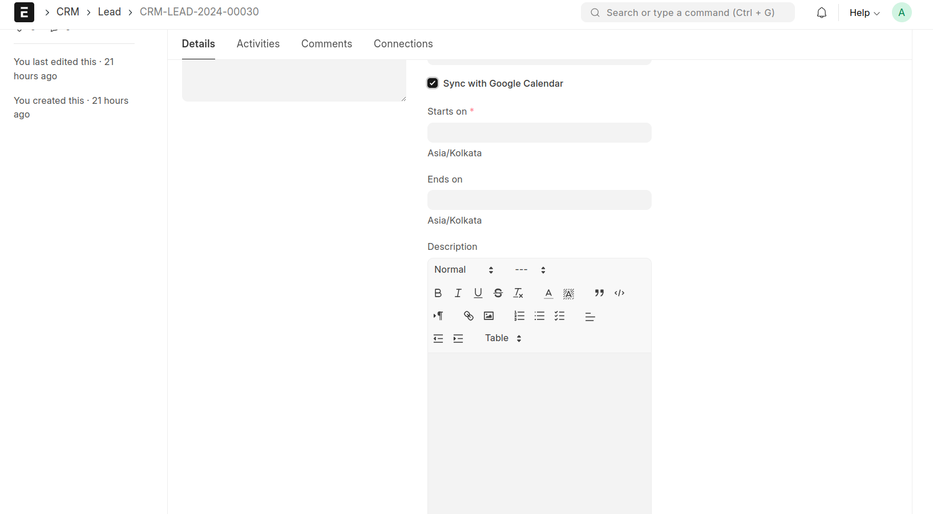Apply italic formatting in the editor
Viewport: 933px width, 514px height.
pos(458,293)
